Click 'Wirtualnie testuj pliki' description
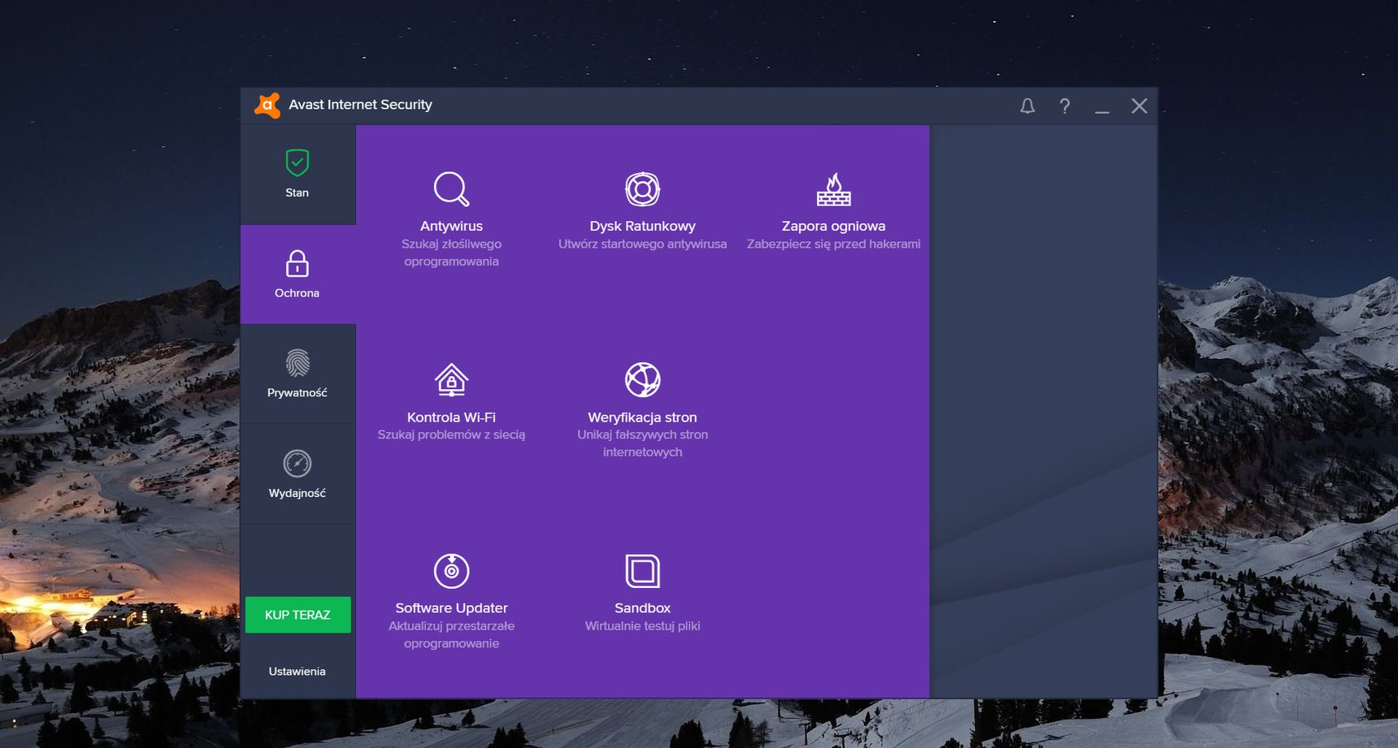The height and width of the screenshot is (748, 1398). (x=642, y=626)
